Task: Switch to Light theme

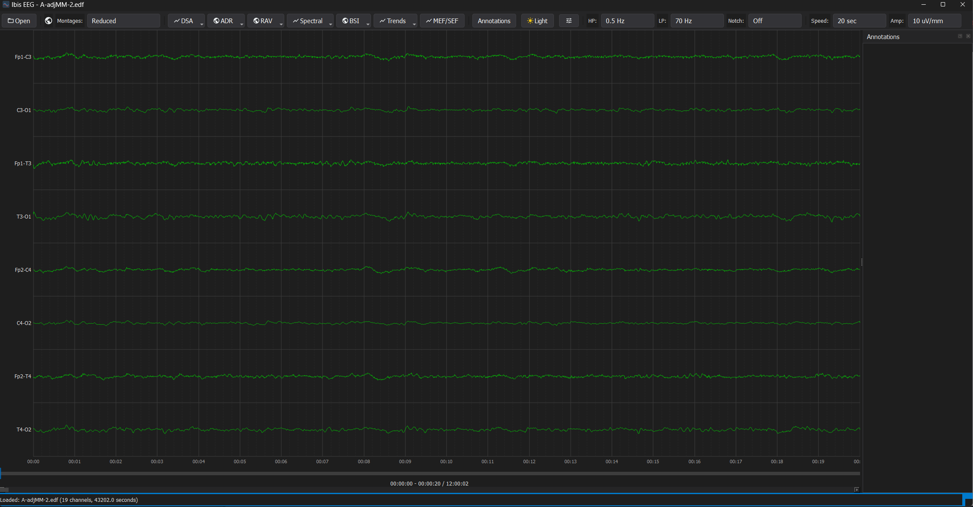Action: click(x=537, y=21)
